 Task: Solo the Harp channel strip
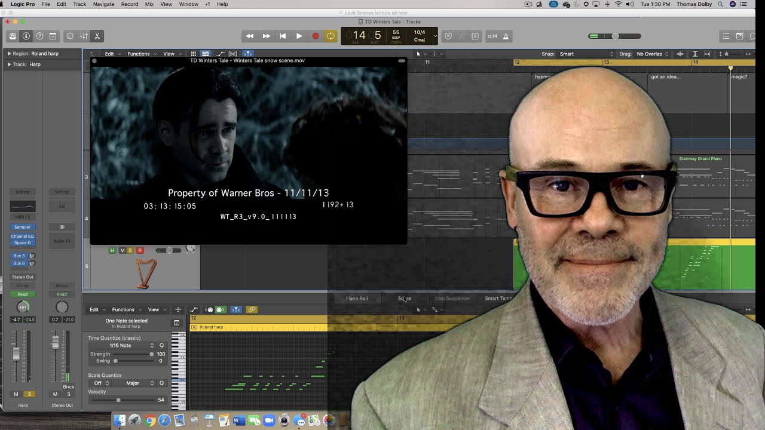tap(29, 394)
